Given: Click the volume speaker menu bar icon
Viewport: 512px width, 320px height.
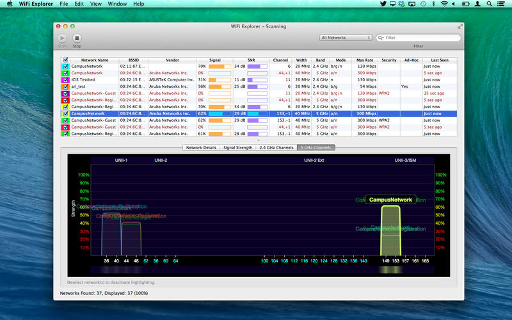Looking at the screenshot, I should tap(453, 4).
